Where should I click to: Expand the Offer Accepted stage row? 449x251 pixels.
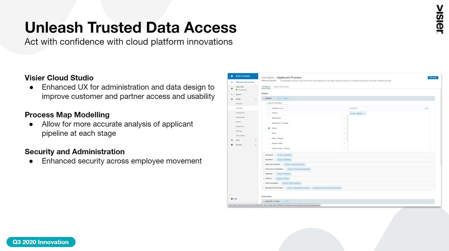point(264,183)
